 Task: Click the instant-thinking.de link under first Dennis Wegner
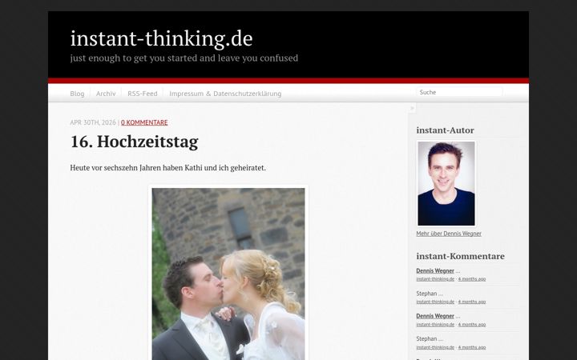coord(435,279)
